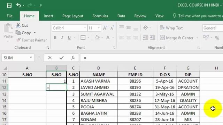Click the cell with 88236

pyautogui.click(x=135, y=100)
